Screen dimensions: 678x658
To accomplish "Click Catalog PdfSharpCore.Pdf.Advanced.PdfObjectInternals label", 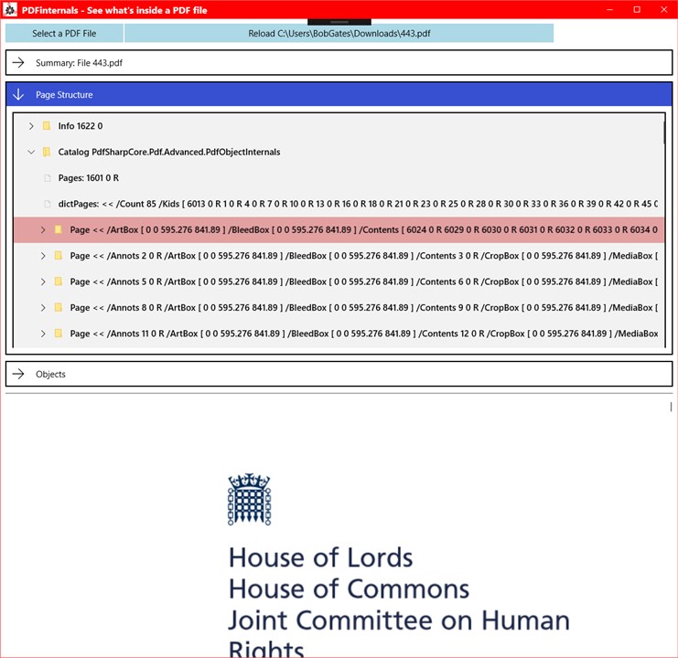I will [x=169, y=152].
